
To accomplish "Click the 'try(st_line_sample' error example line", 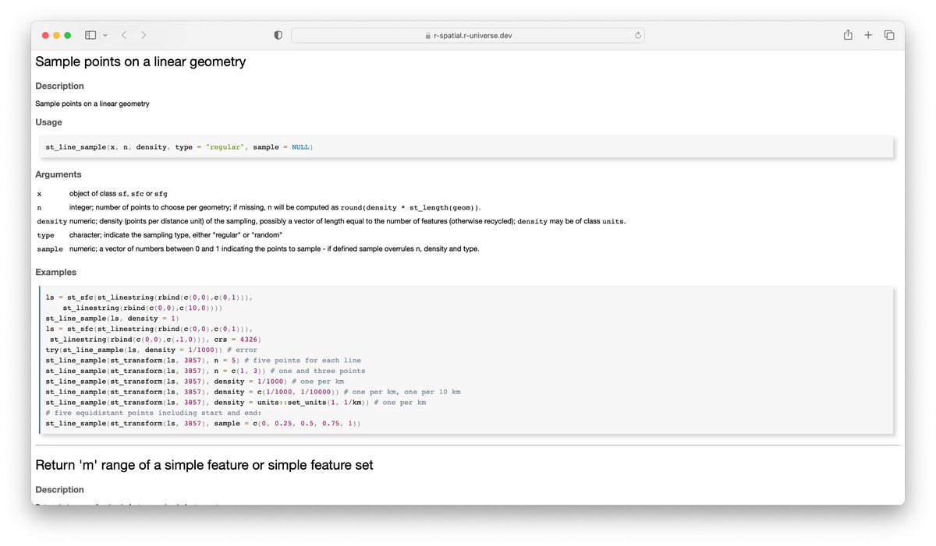I will pos(151,350).
